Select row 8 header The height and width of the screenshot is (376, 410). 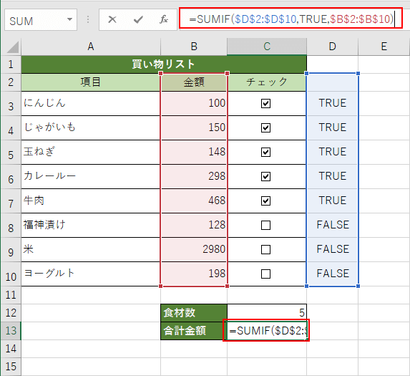coord(11,226)
